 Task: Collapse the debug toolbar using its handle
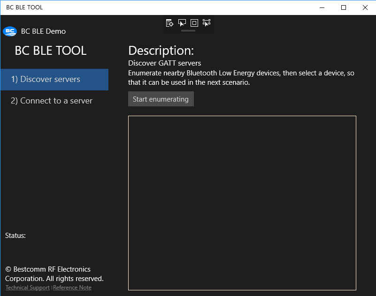point(188,30)
